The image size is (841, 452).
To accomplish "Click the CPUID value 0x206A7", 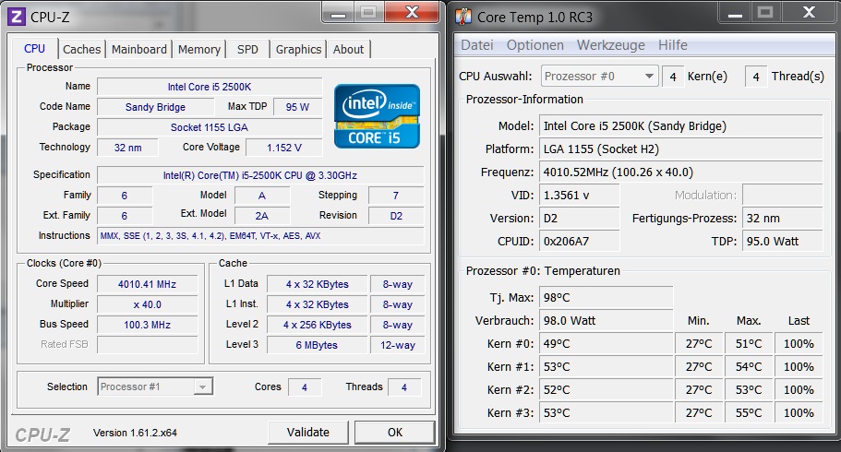I will click(x=579, y=242).
